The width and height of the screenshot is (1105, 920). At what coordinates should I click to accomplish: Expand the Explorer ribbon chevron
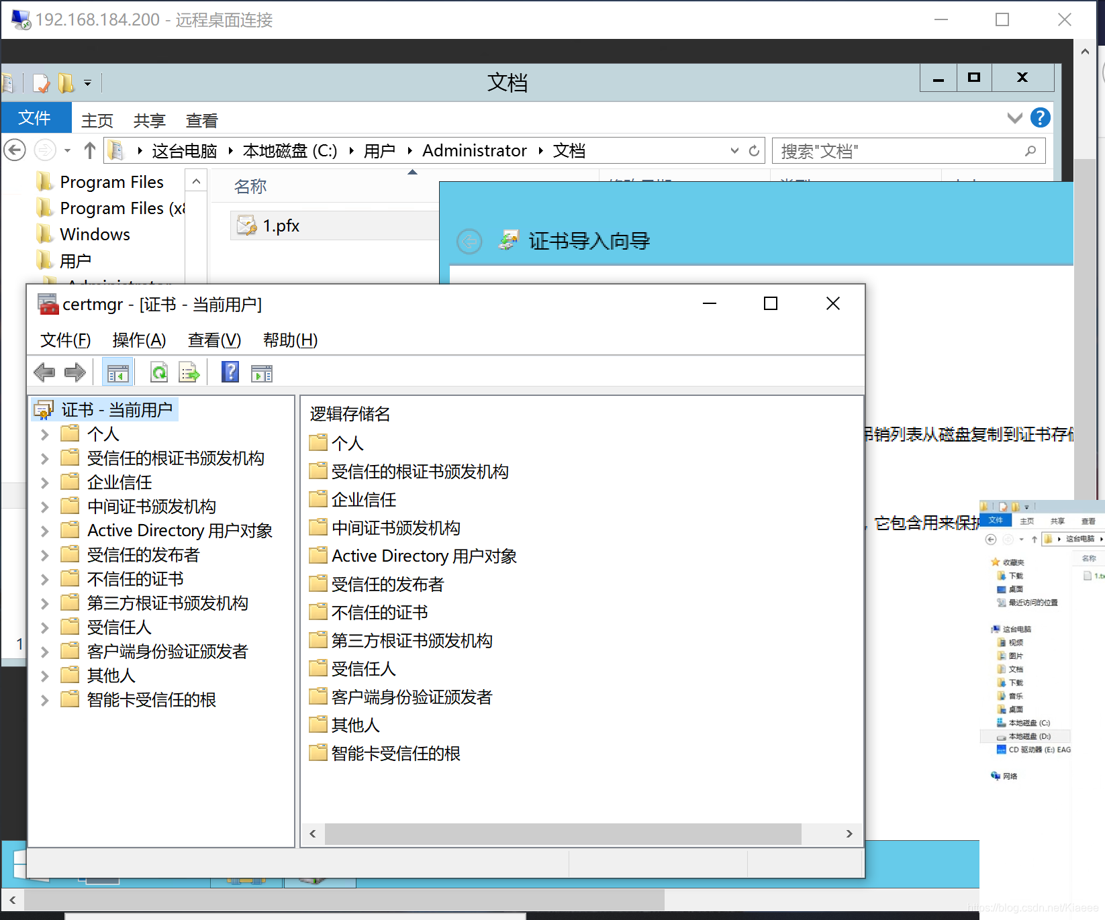coord(1015,118)
